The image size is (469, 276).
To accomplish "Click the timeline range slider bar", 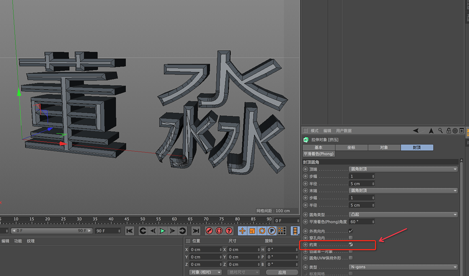I will pos(51,231).
